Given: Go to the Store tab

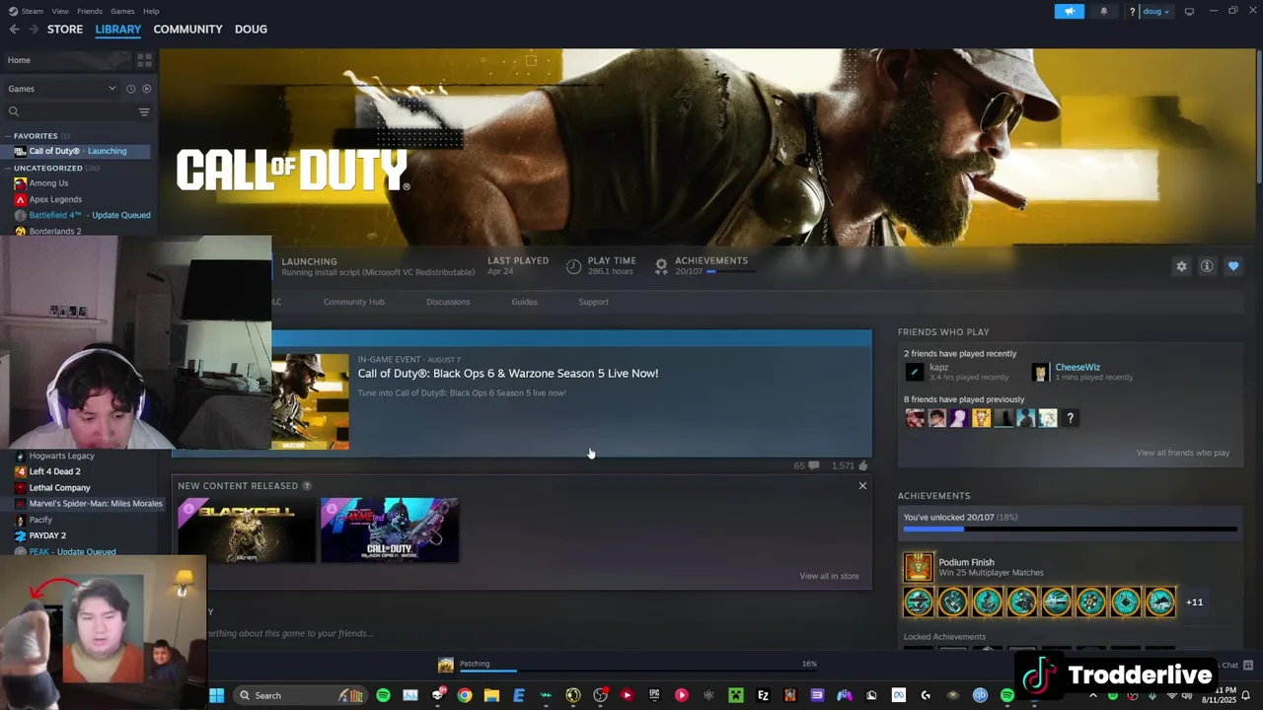Looking at the screenshot, I should [x=65, y=29].
